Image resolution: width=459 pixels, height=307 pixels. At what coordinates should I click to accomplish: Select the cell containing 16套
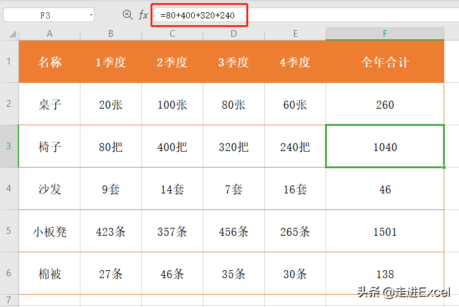coord(295,189)
